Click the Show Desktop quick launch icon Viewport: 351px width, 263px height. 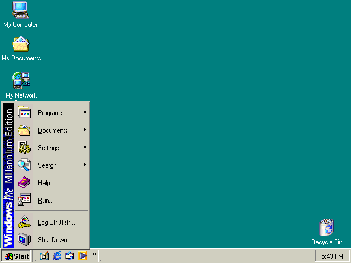coord(44,256)
